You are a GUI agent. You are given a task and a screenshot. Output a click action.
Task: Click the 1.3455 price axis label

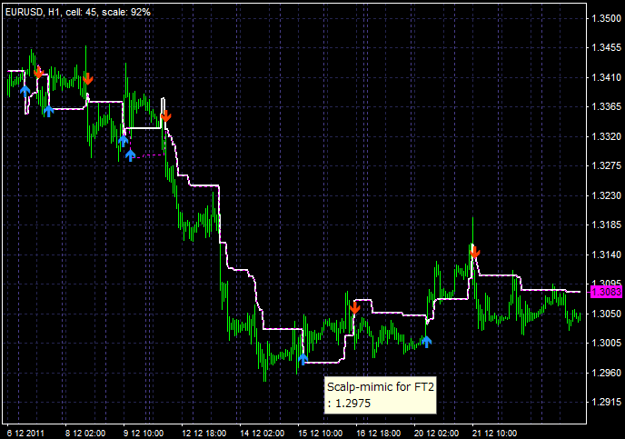tap(606, 48)
